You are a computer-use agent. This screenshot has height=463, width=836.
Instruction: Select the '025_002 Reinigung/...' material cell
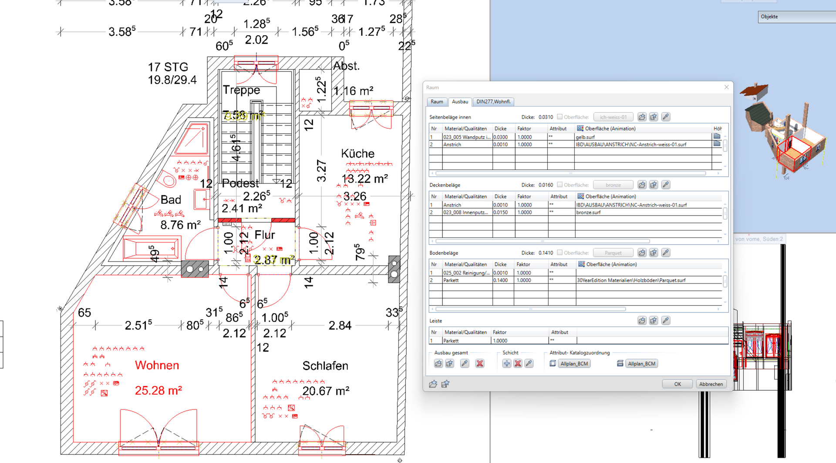coord(468,273)
